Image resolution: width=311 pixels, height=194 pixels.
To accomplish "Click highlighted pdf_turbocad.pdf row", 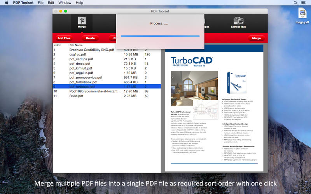I will [107, 87].
